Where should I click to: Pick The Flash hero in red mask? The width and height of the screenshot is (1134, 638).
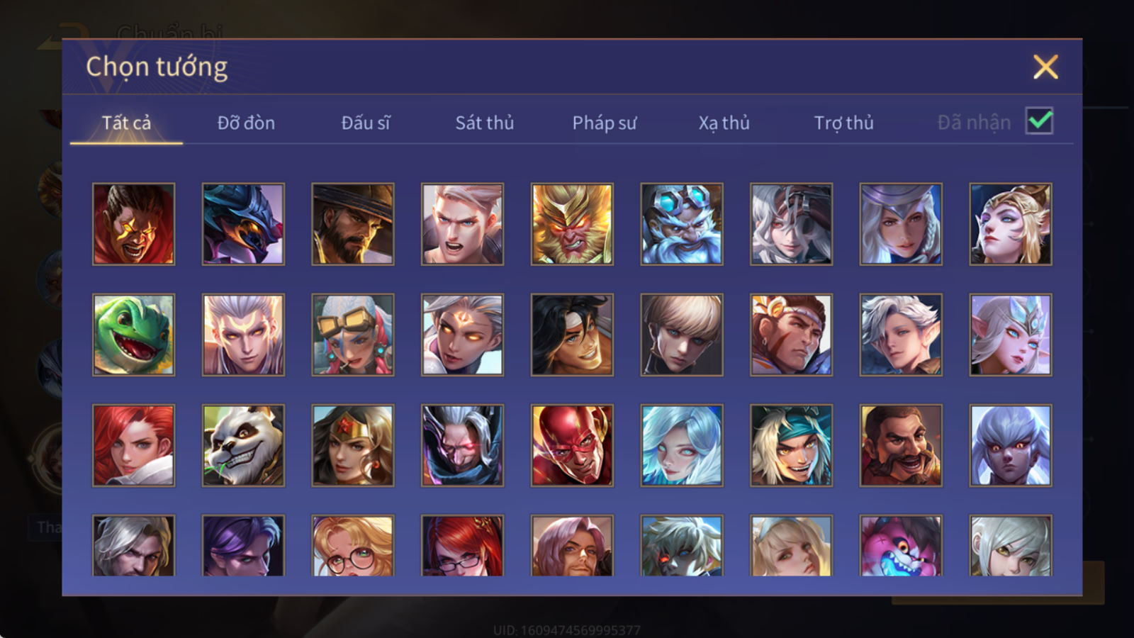coord(572,445)
